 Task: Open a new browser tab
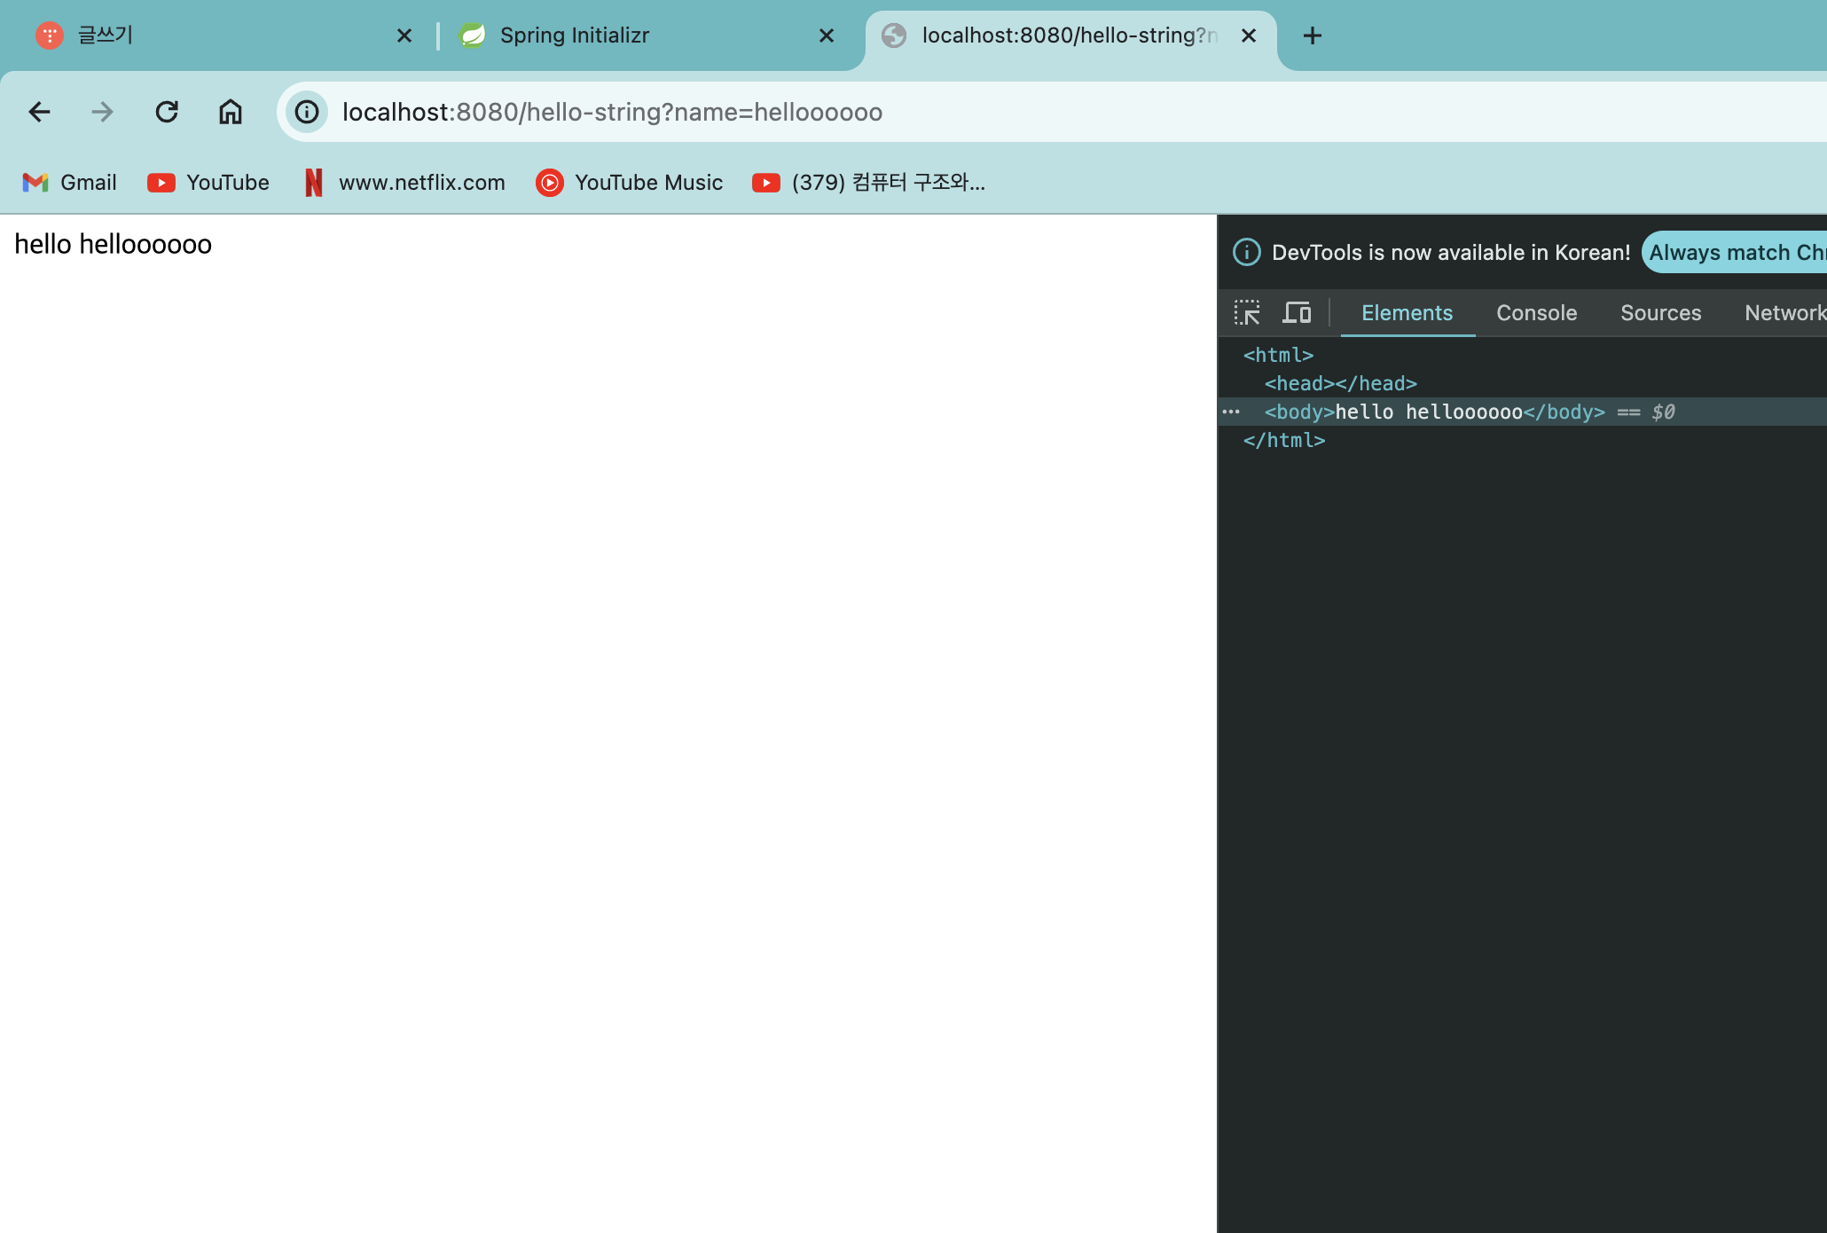pos(1313,35)
